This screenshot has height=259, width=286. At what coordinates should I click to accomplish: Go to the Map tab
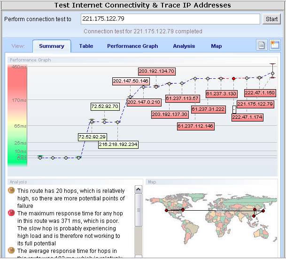click(x=216, y=46)
